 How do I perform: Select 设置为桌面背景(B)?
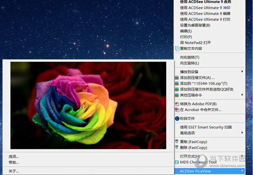(x=195, y=25)
